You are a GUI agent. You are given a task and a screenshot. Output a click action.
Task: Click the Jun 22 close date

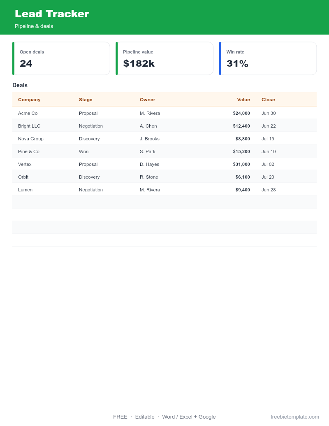click(269, 126)
